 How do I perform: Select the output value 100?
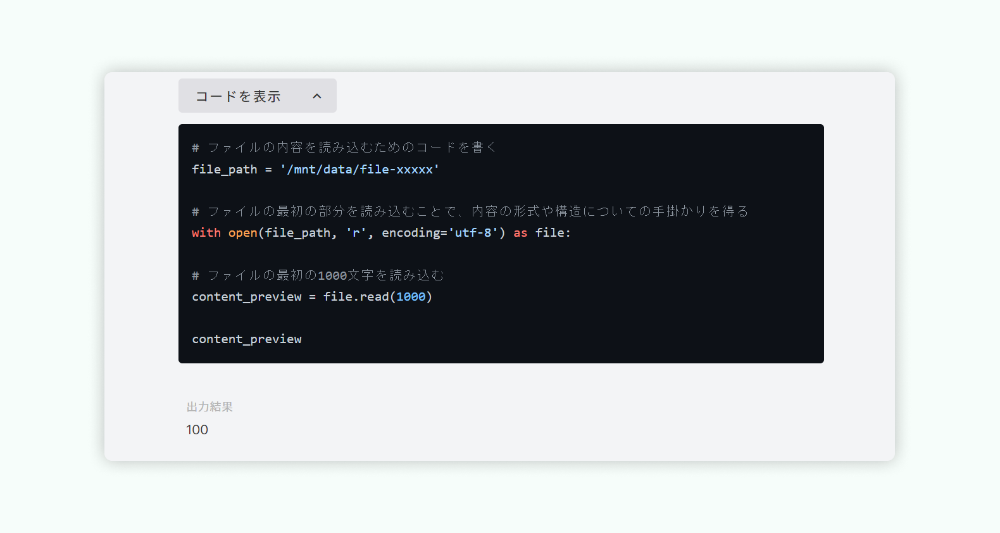197,429
